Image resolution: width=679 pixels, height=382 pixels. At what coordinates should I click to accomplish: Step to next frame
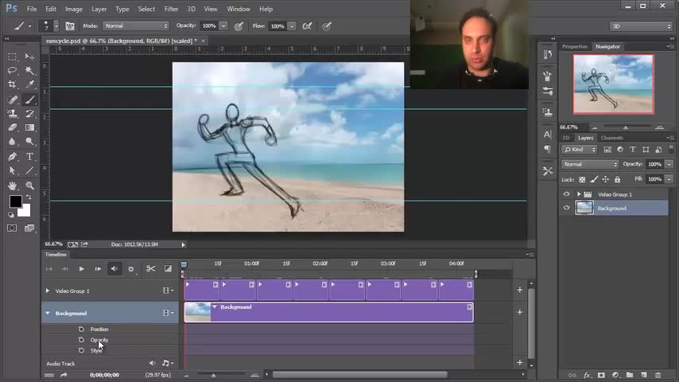(98, 269)
